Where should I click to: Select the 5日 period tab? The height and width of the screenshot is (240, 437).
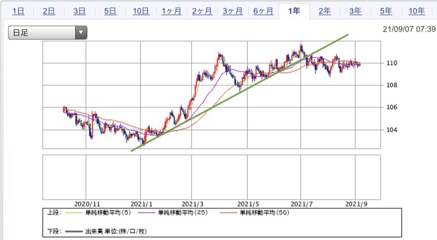110,11
